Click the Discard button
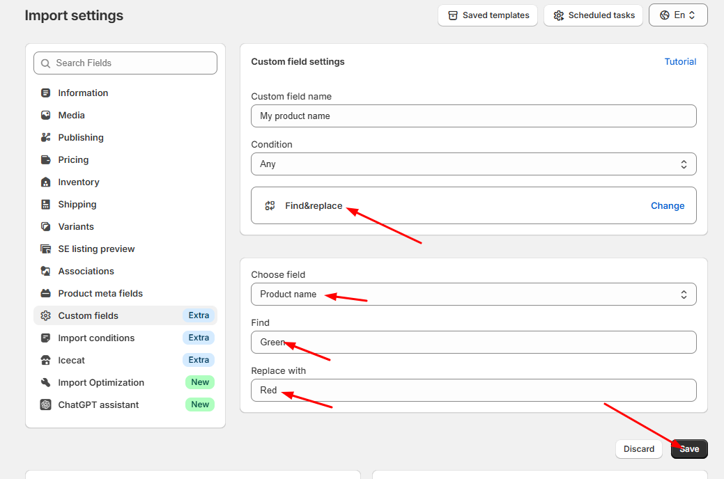The image size is (724, 479). (639, 449)
